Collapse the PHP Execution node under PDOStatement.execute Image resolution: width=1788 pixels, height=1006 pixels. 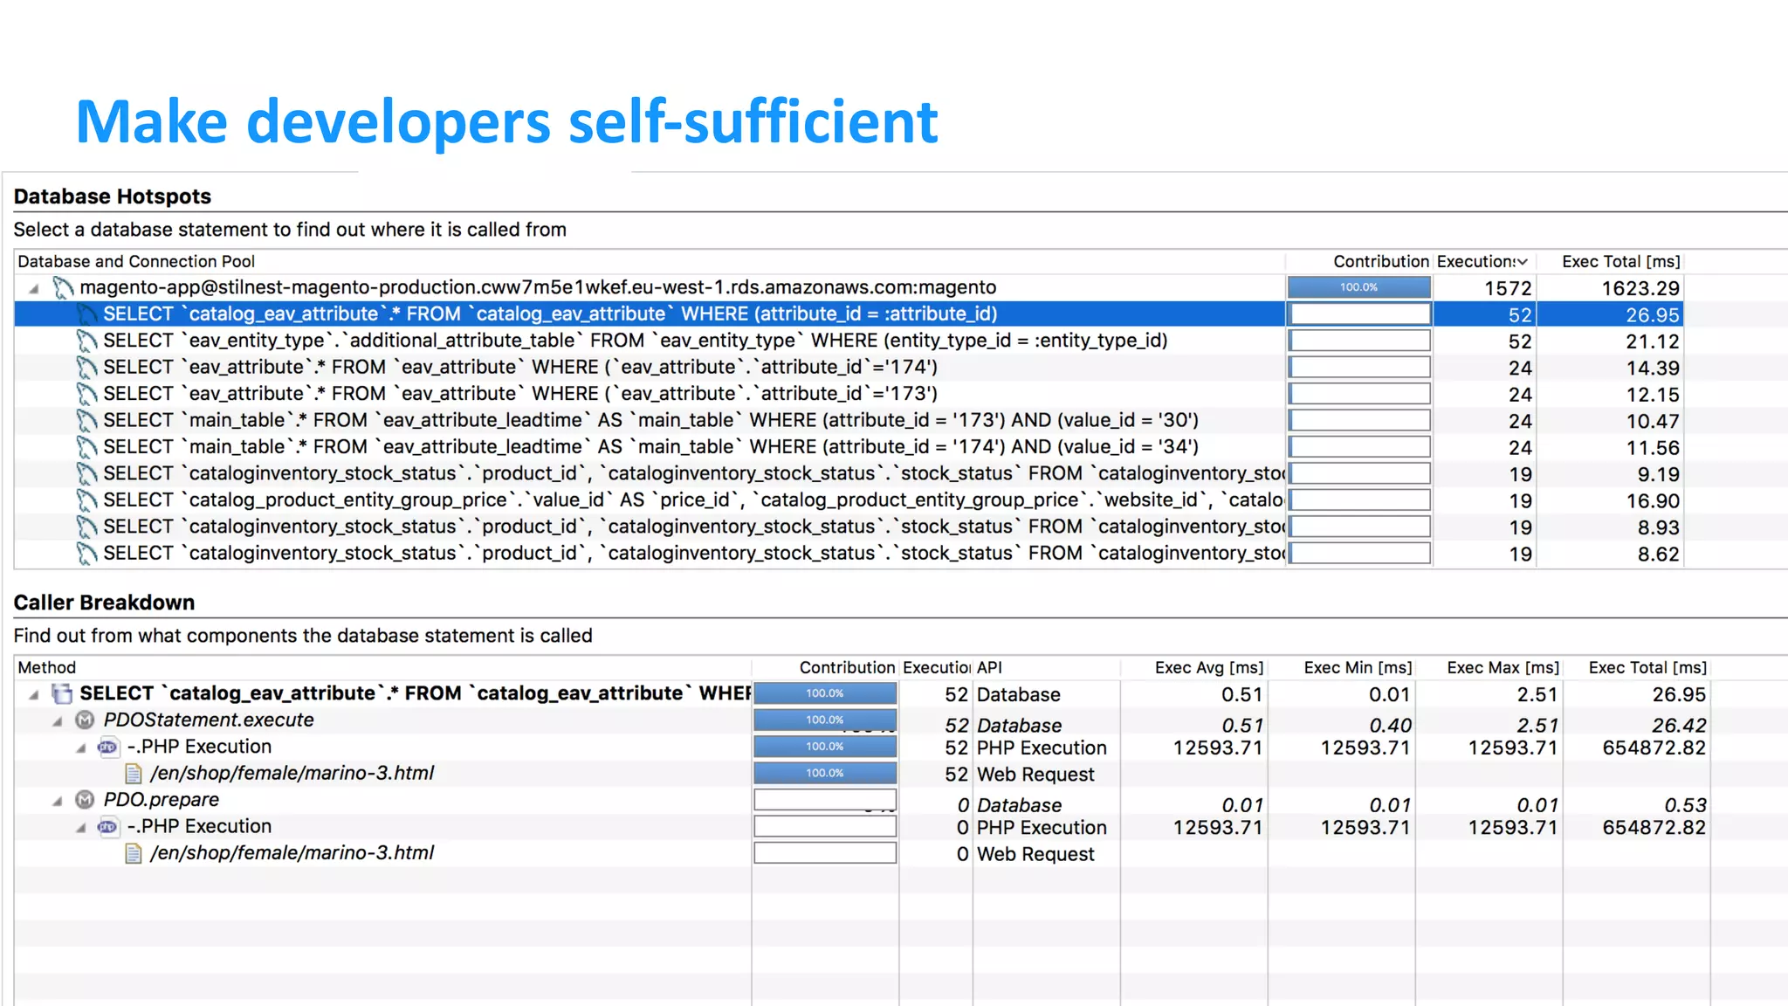click(81, 748)
